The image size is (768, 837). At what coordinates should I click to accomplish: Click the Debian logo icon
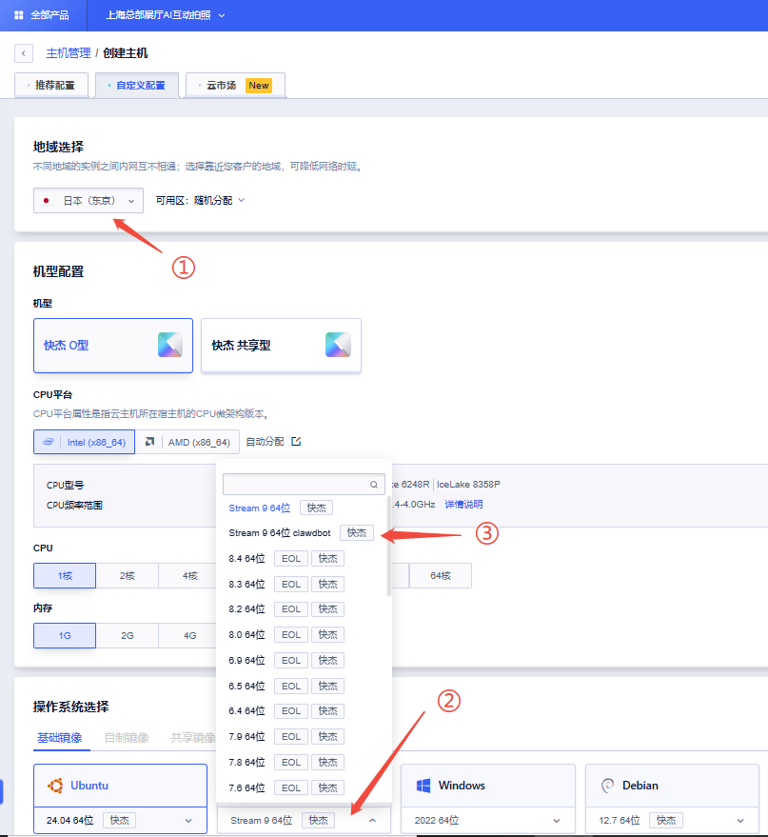coord(606,785)
